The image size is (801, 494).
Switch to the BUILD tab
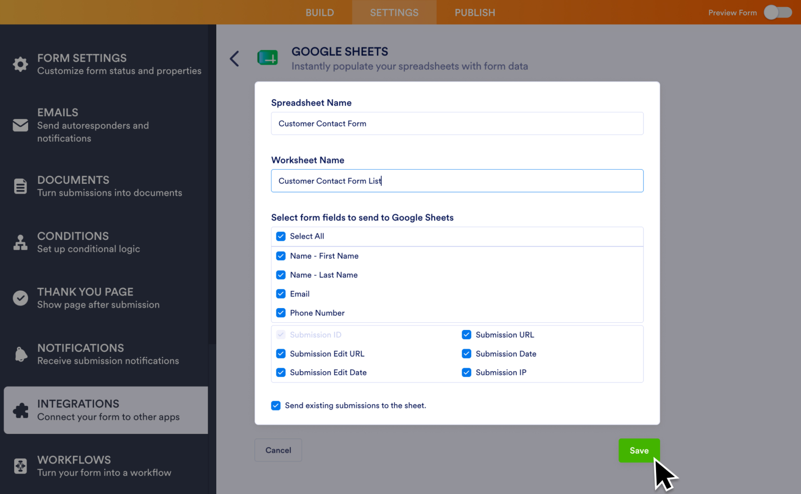coord(320,12)
